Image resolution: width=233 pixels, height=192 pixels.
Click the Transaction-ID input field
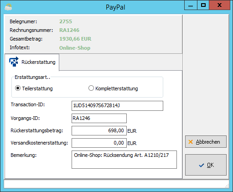point(117,106)
